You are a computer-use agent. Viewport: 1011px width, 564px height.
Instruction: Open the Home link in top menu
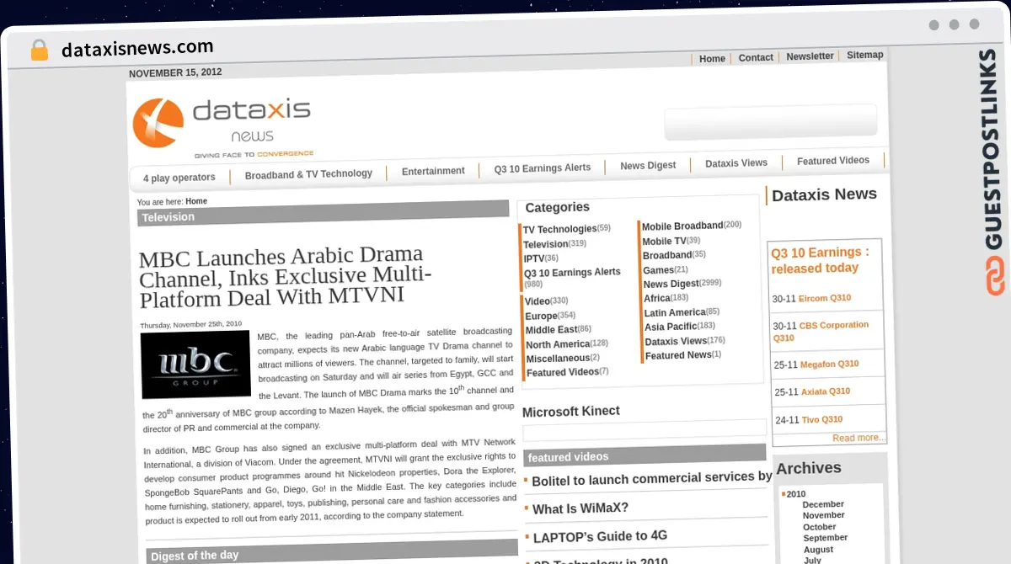coord(712,59)
